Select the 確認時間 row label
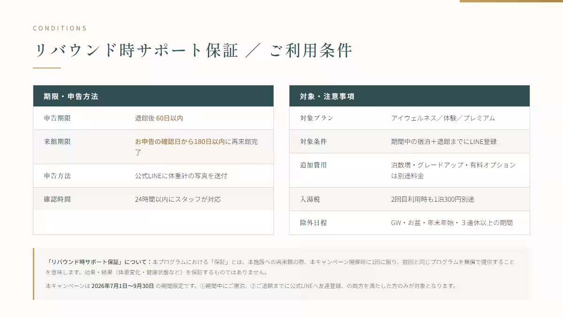This screenshot has height=318, width=563. point(57,199)
